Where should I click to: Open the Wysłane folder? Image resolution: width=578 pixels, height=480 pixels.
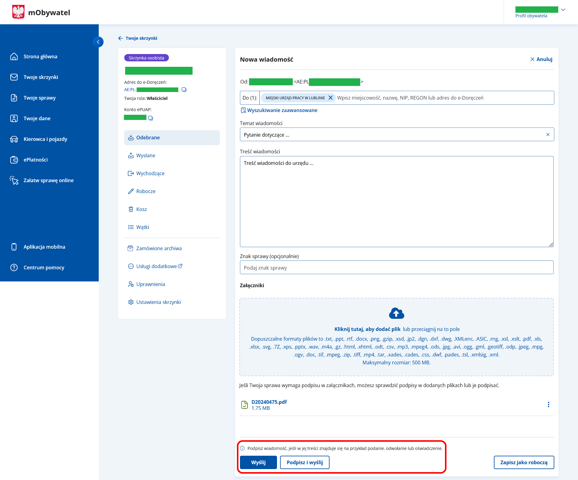tap(145, 155)
